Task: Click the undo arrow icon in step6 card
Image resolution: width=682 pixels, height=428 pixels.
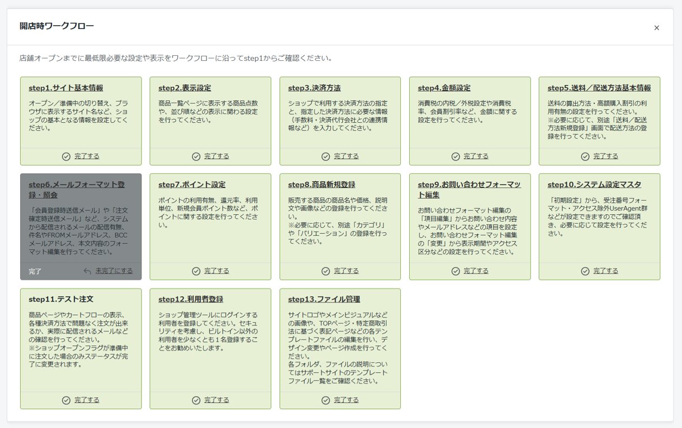Action: [87, 271]
